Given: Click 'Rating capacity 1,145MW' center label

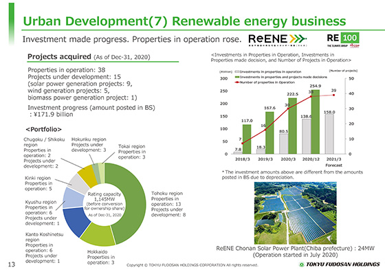Looking at the screenshot, I should [104, 196].
